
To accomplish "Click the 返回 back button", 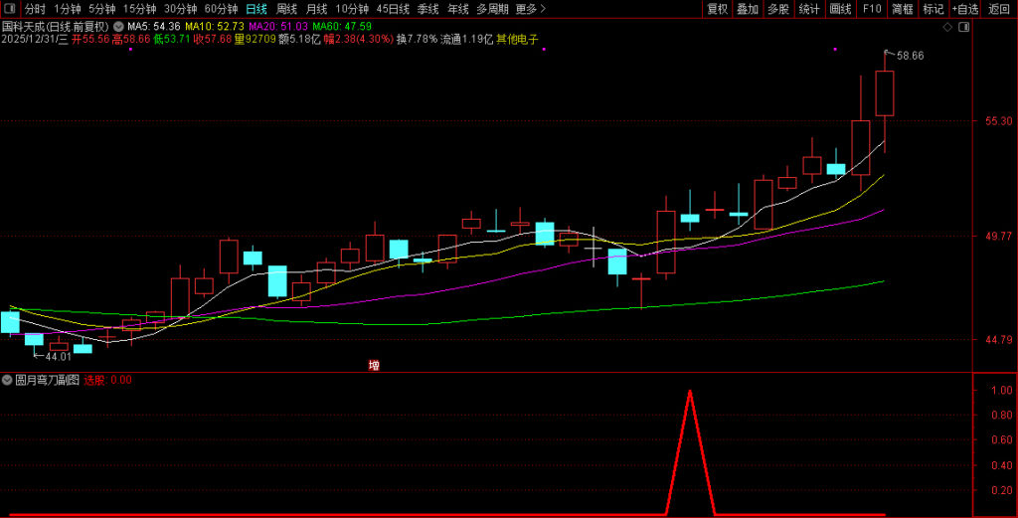I will (x=999, y=9).
